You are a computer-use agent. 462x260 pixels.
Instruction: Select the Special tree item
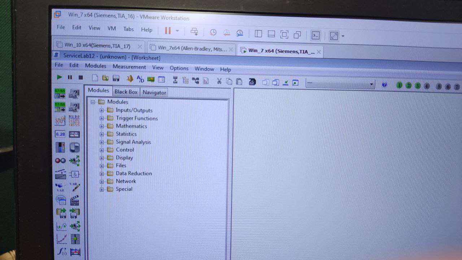[124, 189]
